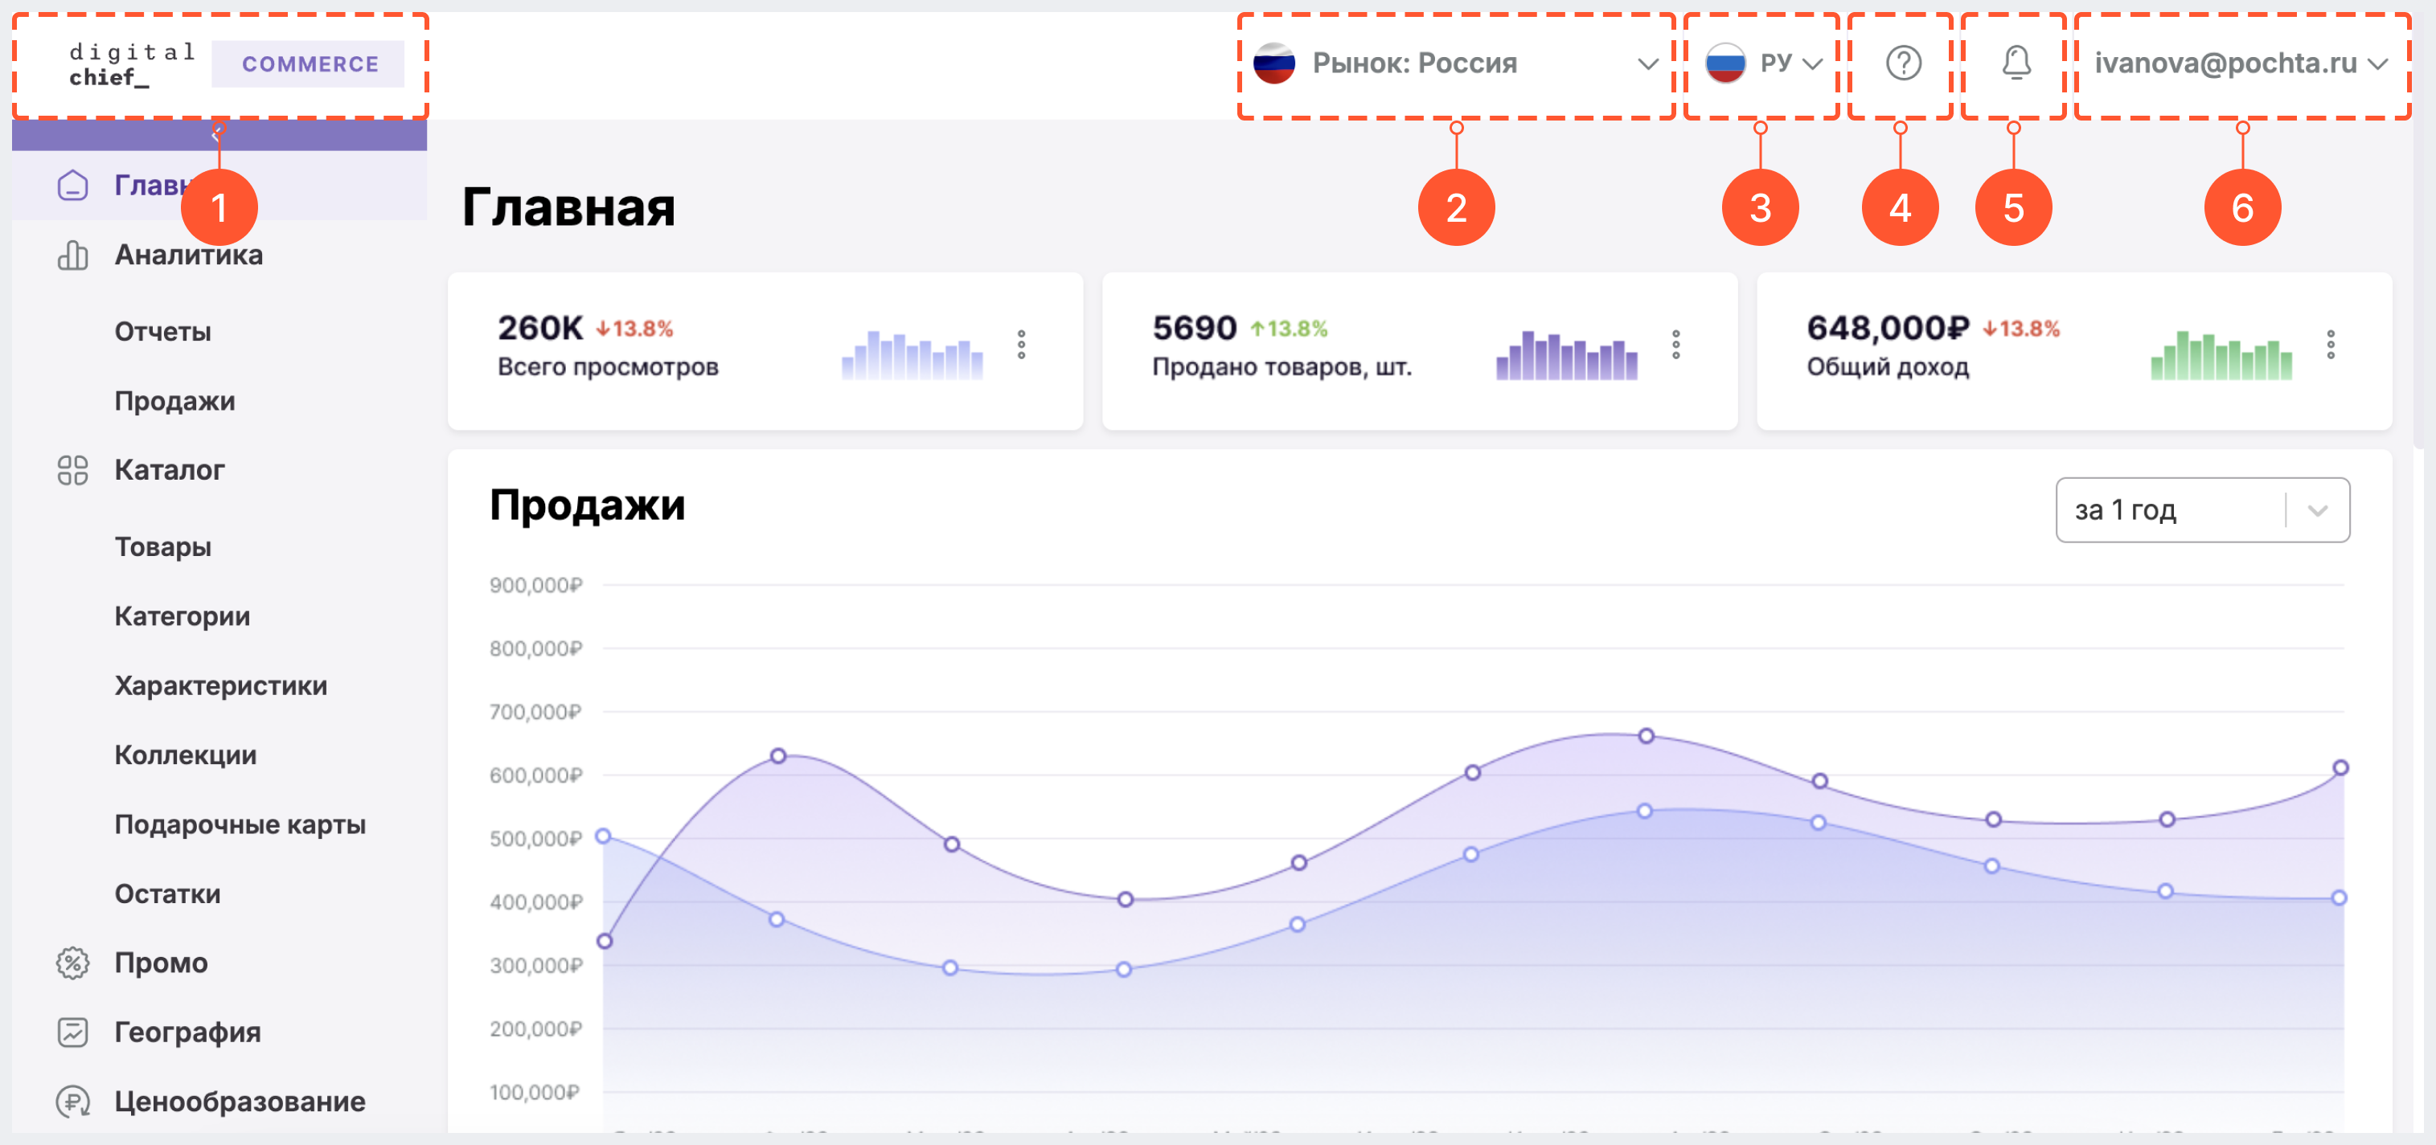Click the География chart icon
The height and width of the screenshot is (1145, 2436).
[73, 1033]
